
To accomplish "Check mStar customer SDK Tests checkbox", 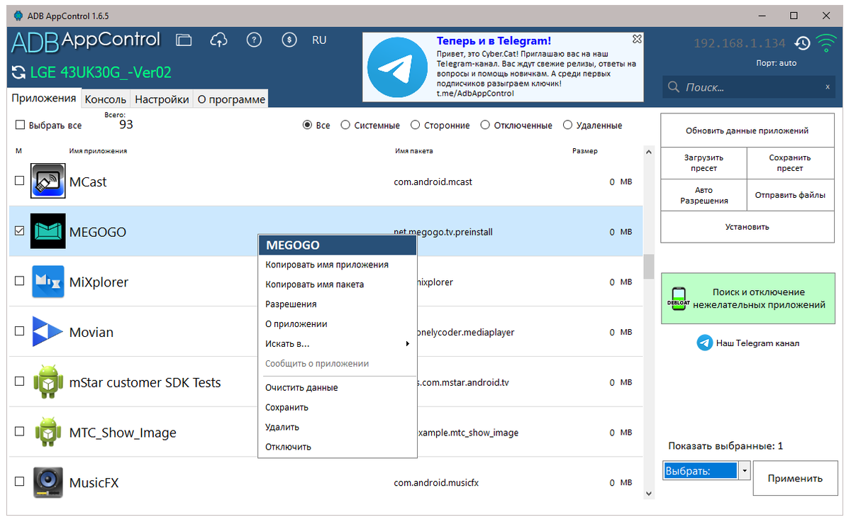I will point(20,382).
